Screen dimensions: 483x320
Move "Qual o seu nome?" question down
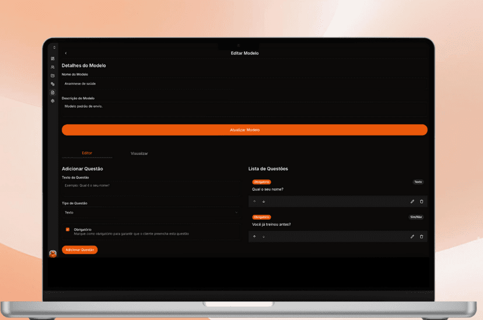[x=264, y=202]
